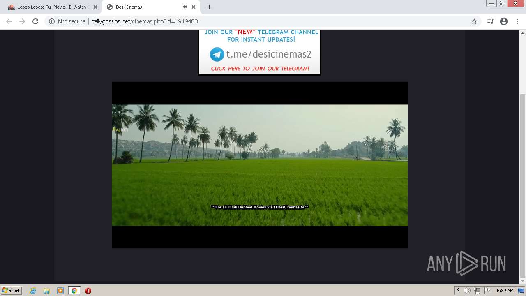Viewport: 526px width, 296px height.
Task: Click the scrollbar down arrow
Action: pyautogui.click(x=523, y=281)
